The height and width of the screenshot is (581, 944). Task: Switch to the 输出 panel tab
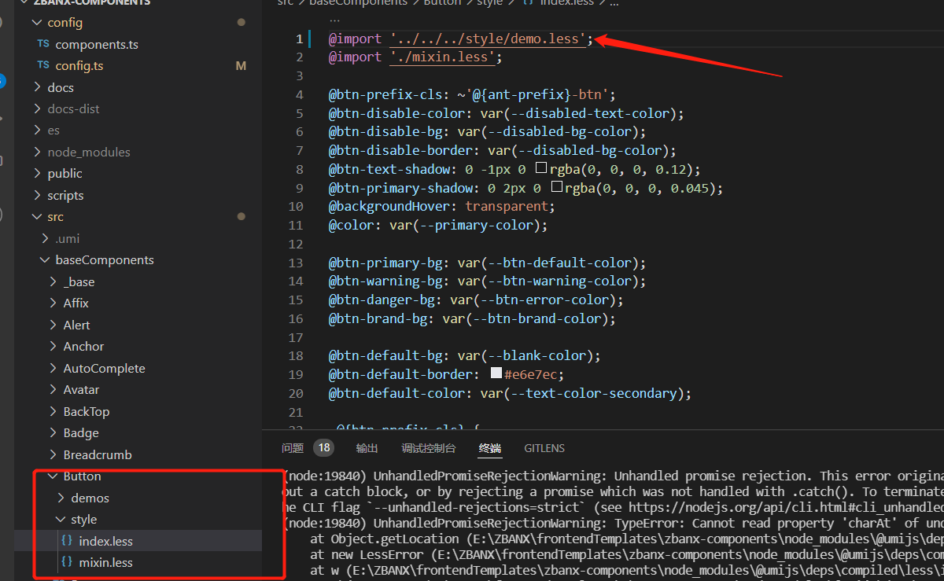[x=367, y=447]
